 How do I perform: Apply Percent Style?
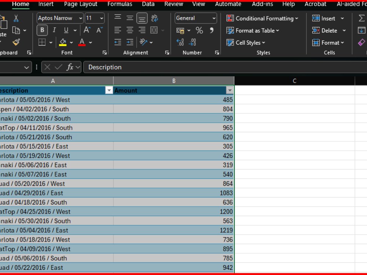pyautogui.click(x=199, y=30)
